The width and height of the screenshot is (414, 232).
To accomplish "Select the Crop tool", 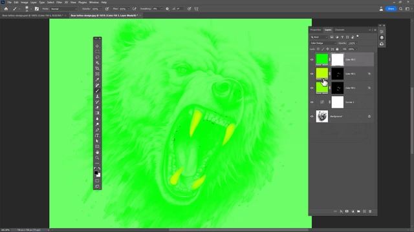I will click(x=97, y=68).
